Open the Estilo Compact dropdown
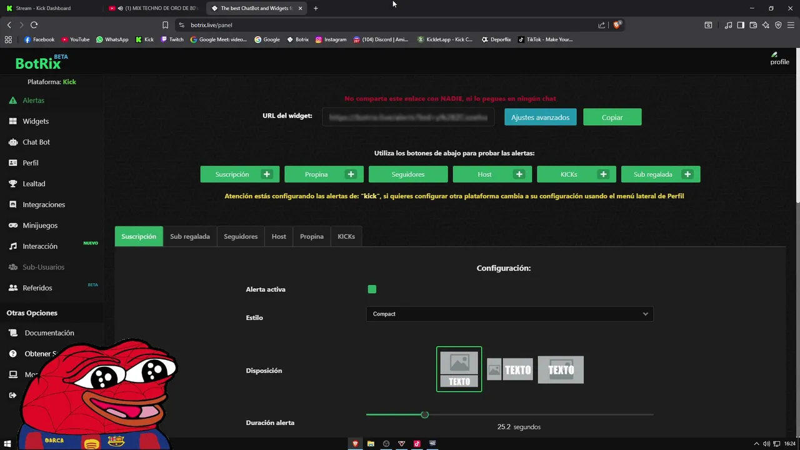 click(509, 314)
